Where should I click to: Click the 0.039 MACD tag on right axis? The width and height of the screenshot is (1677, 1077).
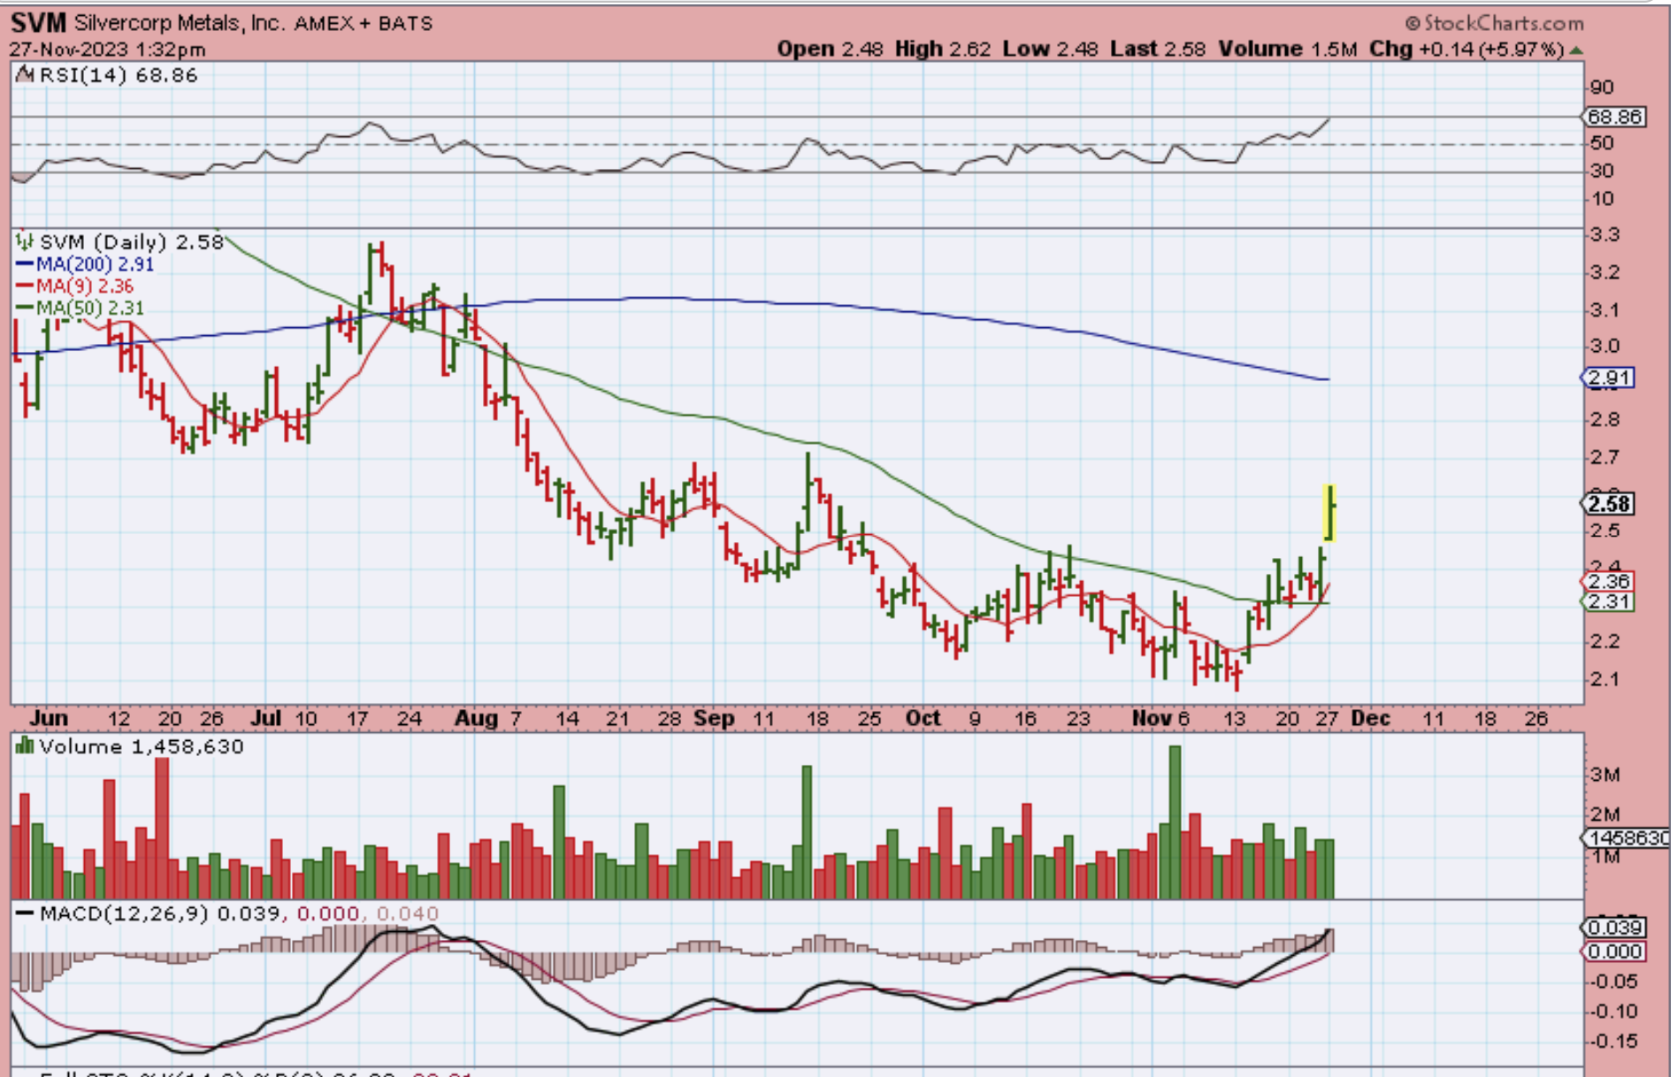pyautogui.click(x=1614, y=928)
